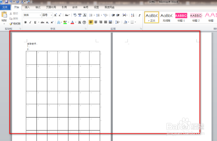Toggle Strikethrough abc formatting
This screenshot has width=217, height=141.
(42, 22)
